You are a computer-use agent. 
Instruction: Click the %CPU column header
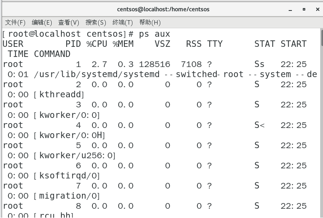pyautogui.click(x=97, y=44)
